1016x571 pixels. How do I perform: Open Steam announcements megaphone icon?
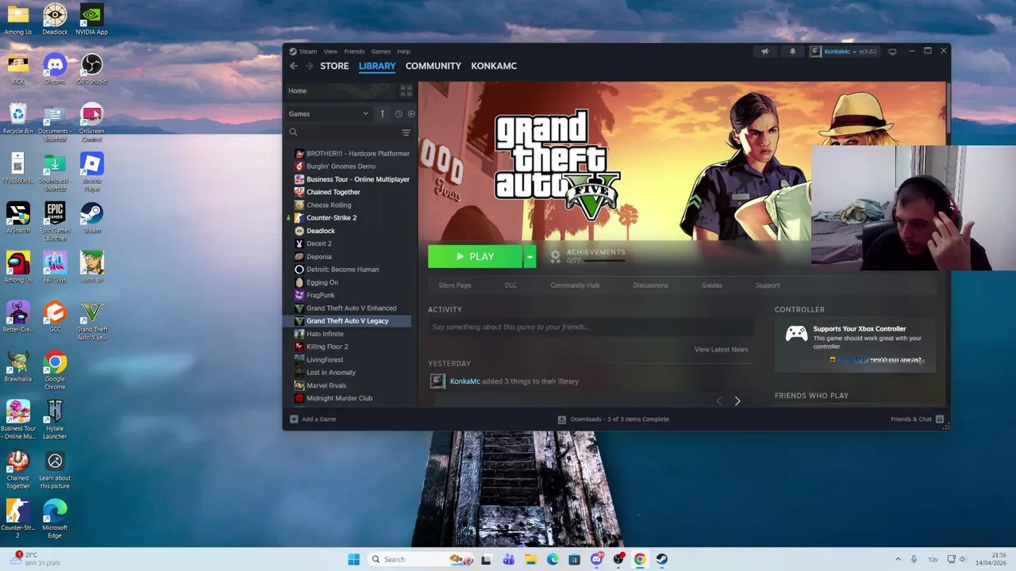point(764,52)
